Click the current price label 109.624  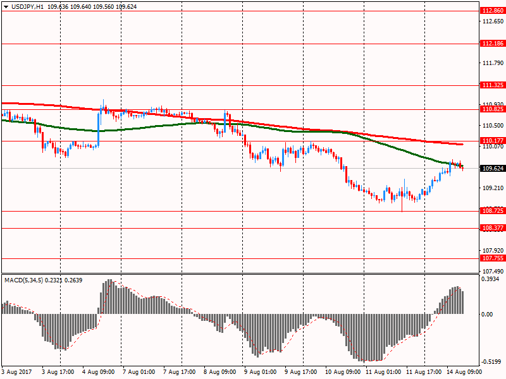493,169
